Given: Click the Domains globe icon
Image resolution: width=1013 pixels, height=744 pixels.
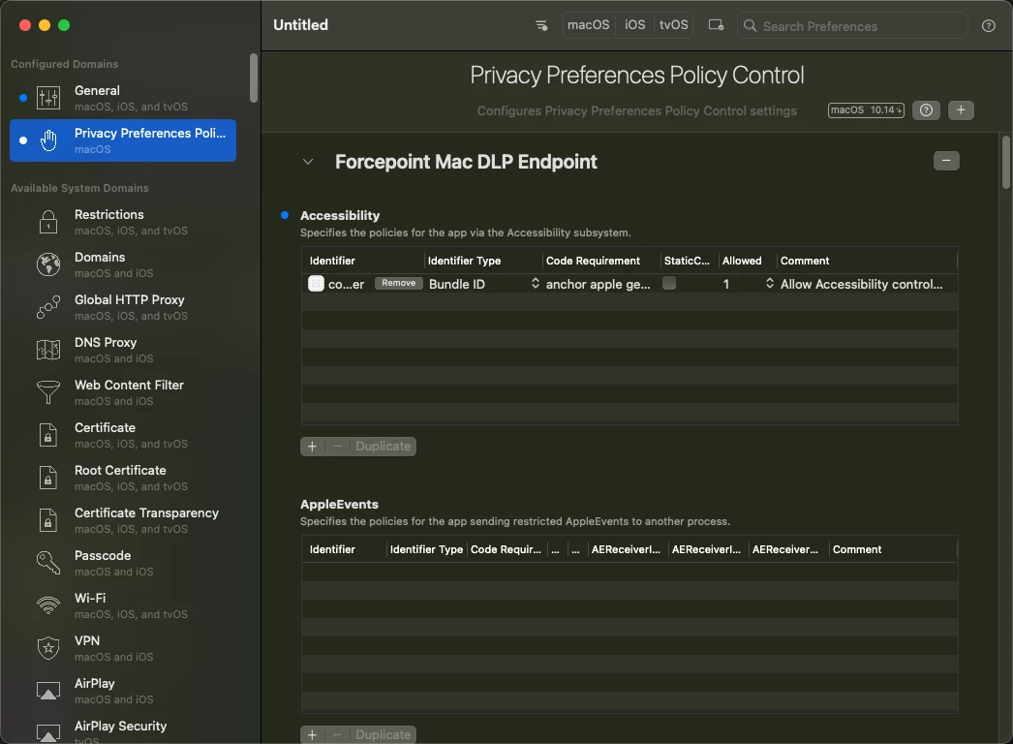Looking at the screenshot, I should click(x=48, y=264).
